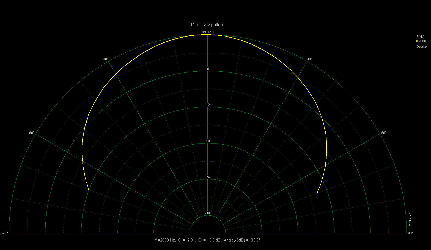Click the '60°' angle label
The height and width of the screenshot is (250, 431).
point(384,133)
